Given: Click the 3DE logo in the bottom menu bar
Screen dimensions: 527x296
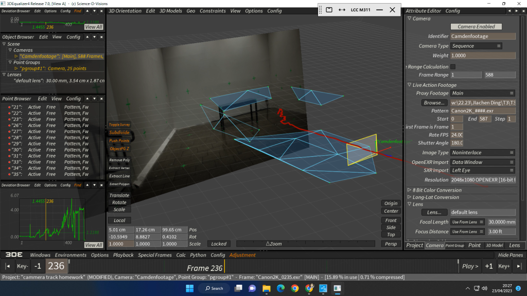Looking at the screenshot, I should (x=14, y=255).
